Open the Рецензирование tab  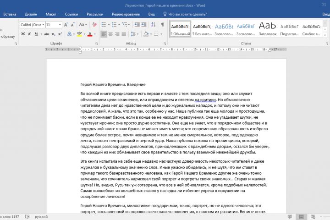click(126, 14)
